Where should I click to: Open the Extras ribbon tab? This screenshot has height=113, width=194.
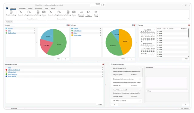click(x=46, y=8)
